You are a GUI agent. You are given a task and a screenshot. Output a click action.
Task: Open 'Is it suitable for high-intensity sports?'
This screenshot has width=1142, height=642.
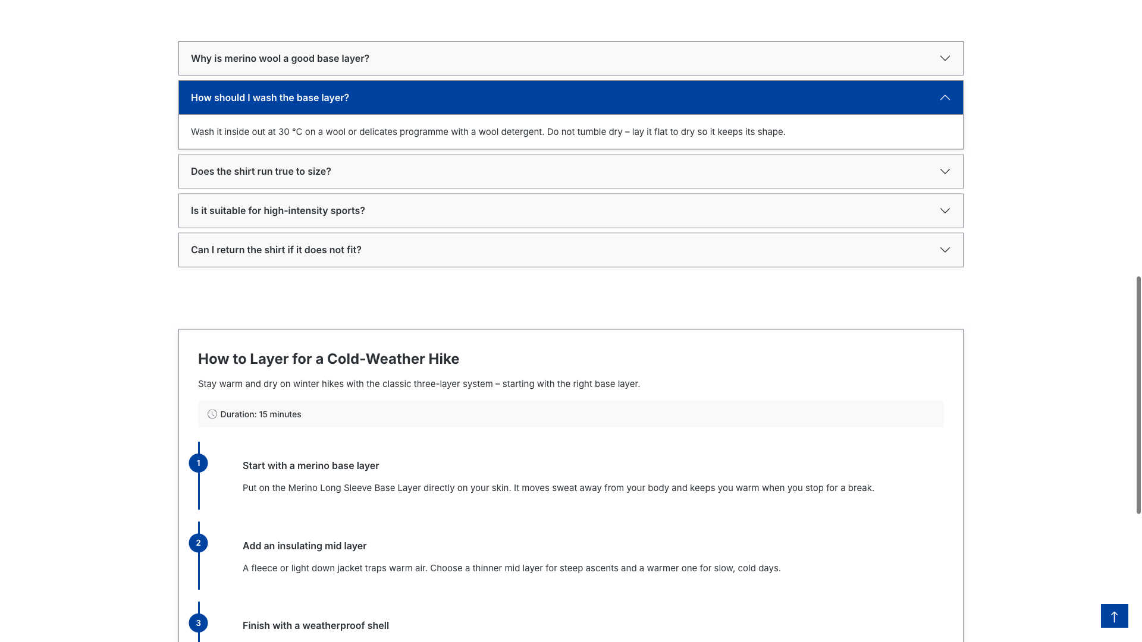click(571, 210)
